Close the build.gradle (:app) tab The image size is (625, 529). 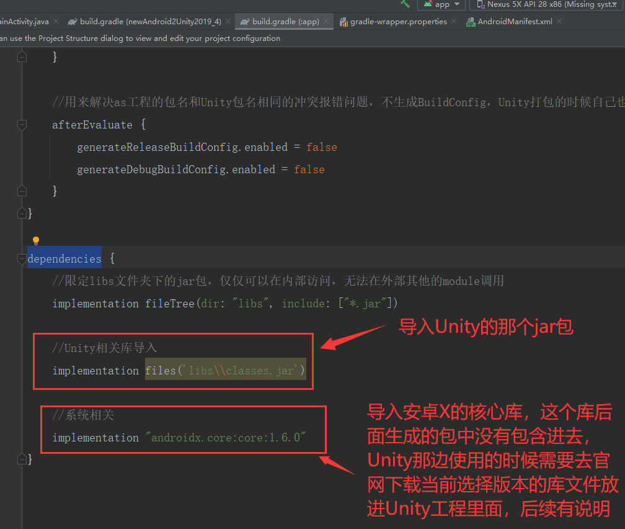click(x=326, y=21)
